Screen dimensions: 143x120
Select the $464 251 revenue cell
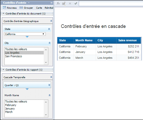[129, 58]
